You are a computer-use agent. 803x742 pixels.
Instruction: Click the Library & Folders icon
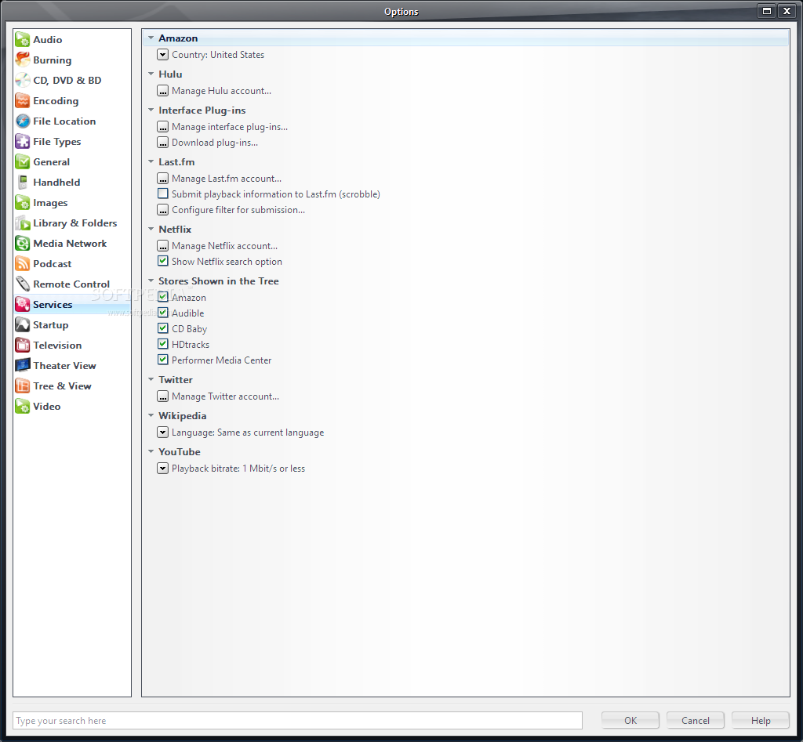tap(23, 223)
